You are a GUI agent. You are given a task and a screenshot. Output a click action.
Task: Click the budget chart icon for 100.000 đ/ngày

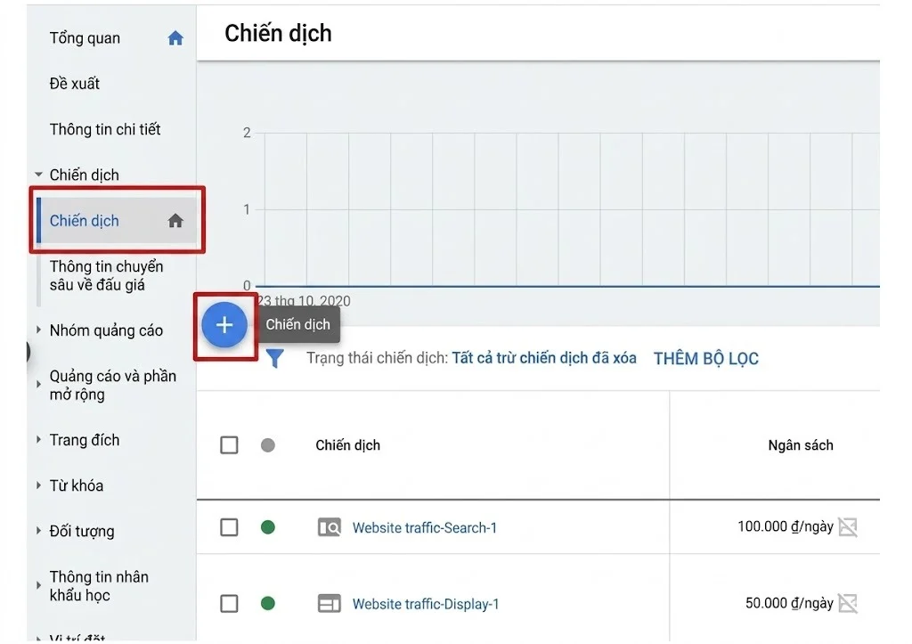(x=848, y=527)
